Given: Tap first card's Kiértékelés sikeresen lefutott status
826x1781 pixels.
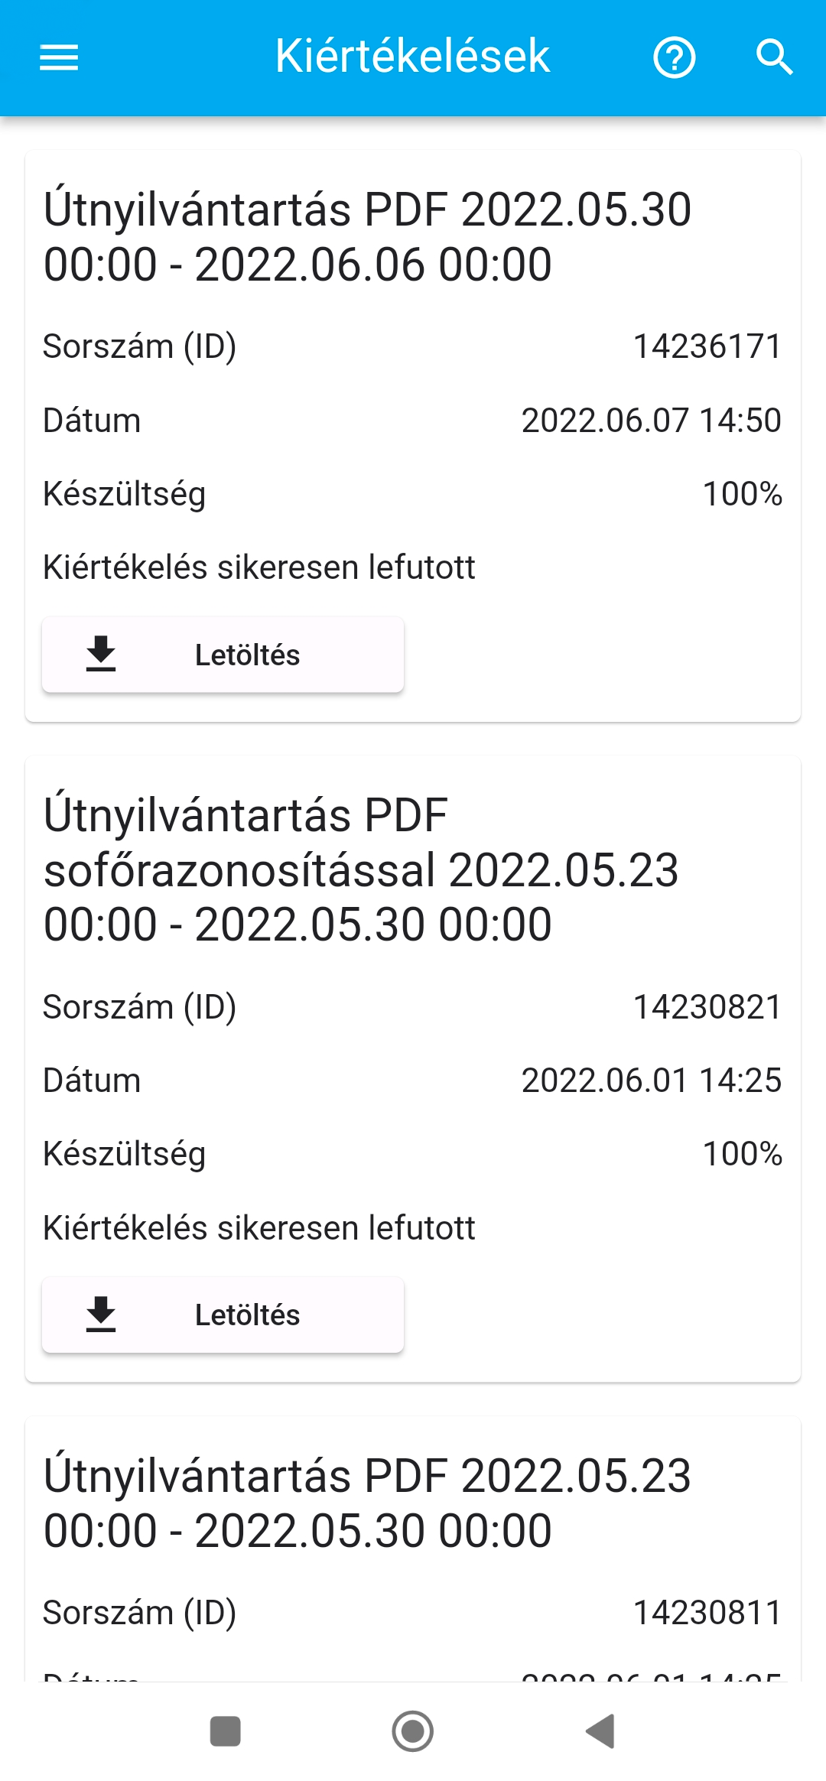Looking at the screenshot, I should pyautogui.click(x=259, y=567).
